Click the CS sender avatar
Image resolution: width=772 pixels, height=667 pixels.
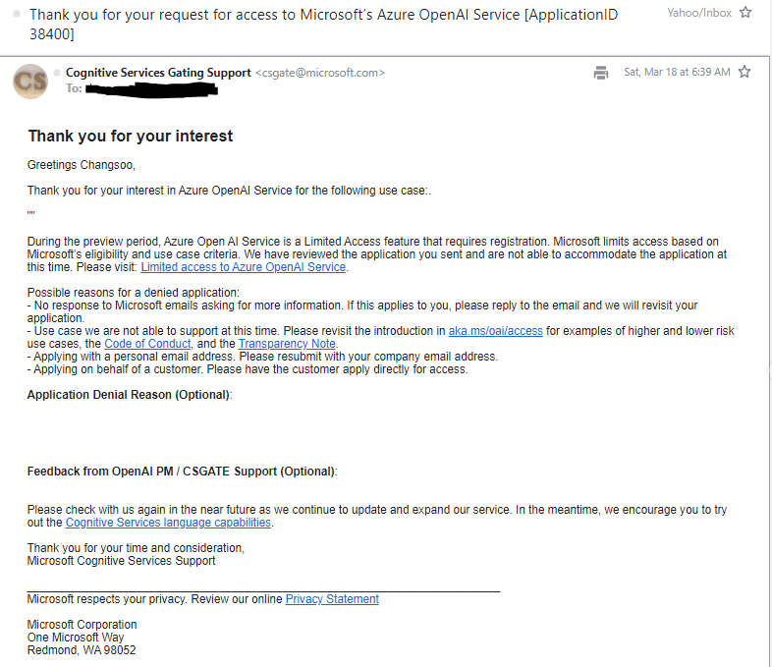[x=30, y=82]
